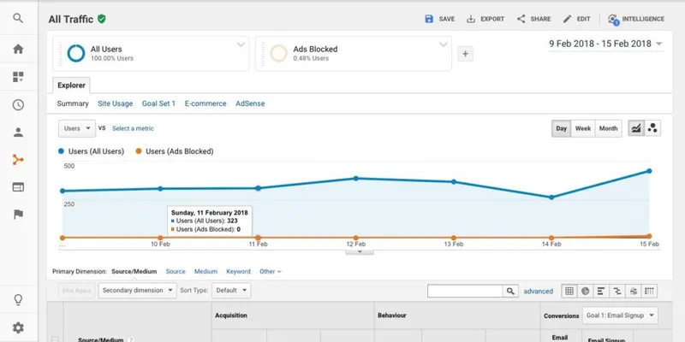
Task: Switch to Goal Set 1 view
Action: pos(158,103)
